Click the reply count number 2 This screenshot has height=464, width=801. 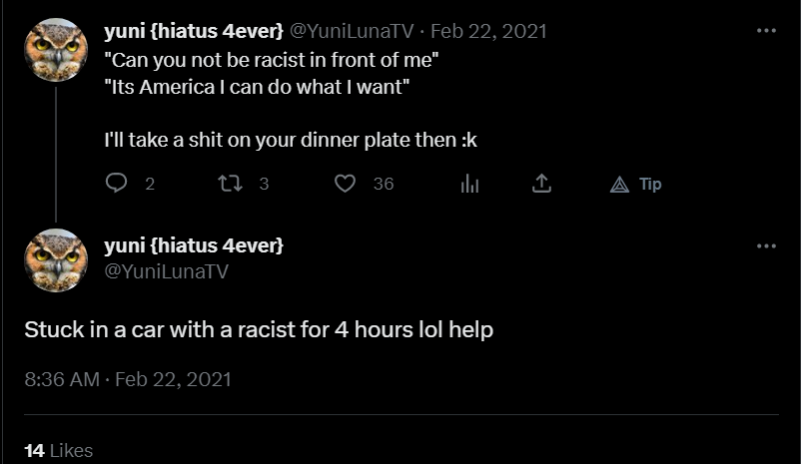point(150,184)
